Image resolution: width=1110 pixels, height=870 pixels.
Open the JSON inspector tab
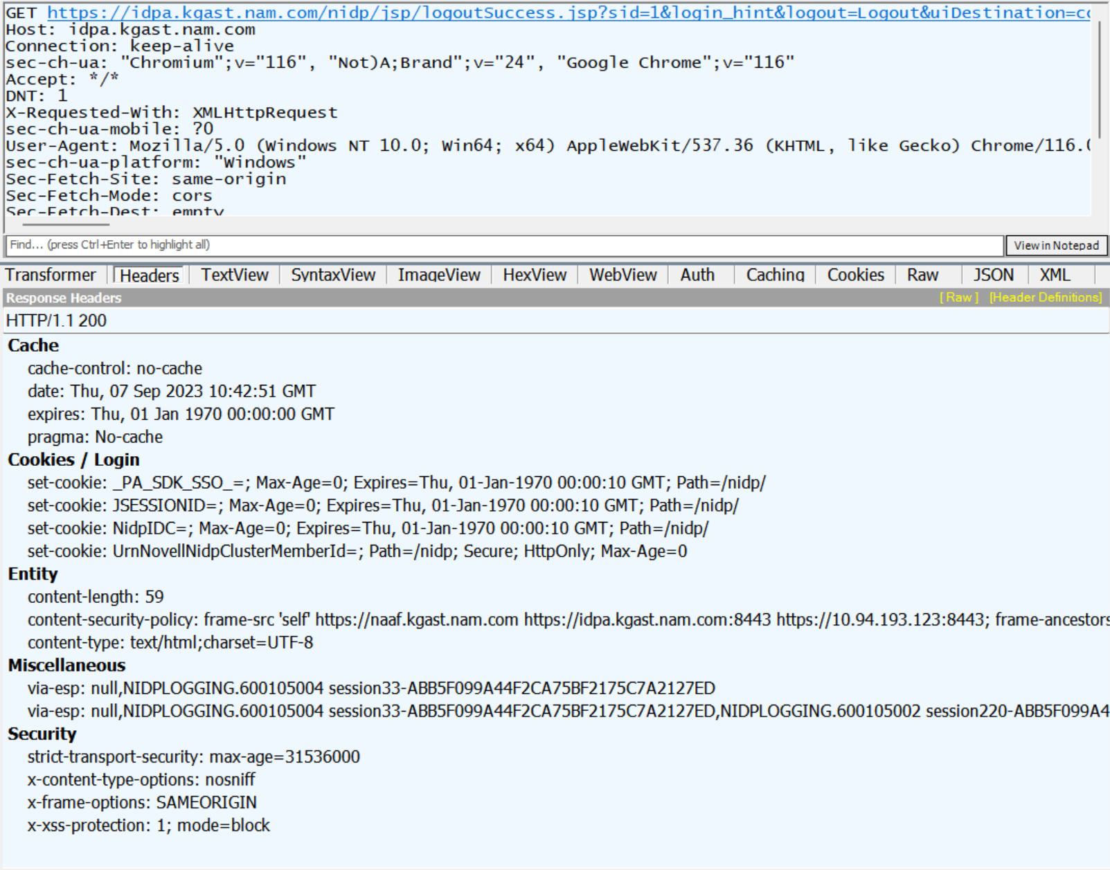[993, 275]
